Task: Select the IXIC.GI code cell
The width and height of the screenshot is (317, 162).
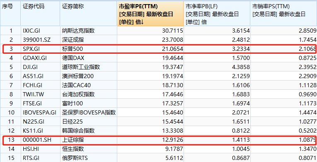Action: click(40, 31)
